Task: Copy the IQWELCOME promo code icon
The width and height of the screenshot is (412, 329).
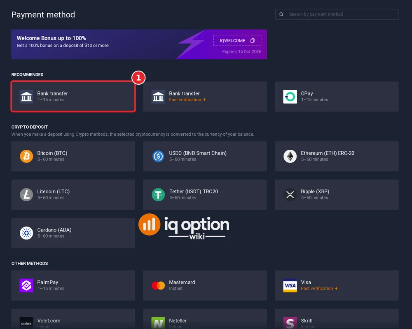Action: [253, 41]
